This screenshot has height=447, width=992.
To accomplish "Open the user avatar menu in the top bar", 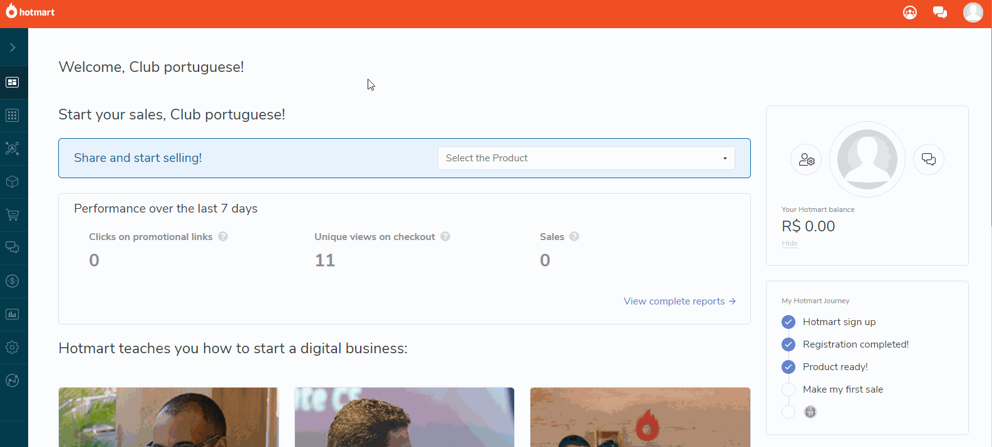I will [x=973, y=13].
